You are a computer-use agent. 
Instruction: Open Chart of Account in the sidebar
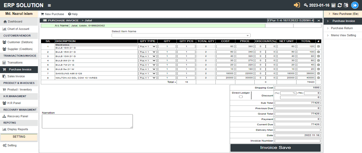18,29
